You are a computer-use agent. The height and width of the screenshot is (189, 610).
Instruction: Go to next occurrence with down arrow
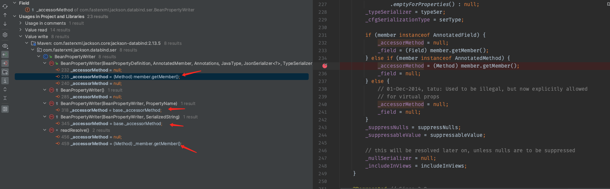(5, 24)
